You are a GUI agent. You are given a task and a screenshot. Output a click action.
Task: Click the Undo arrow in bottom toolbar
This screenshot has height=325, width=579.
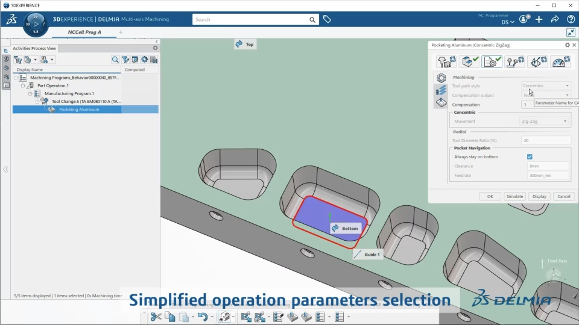(203, 317)
